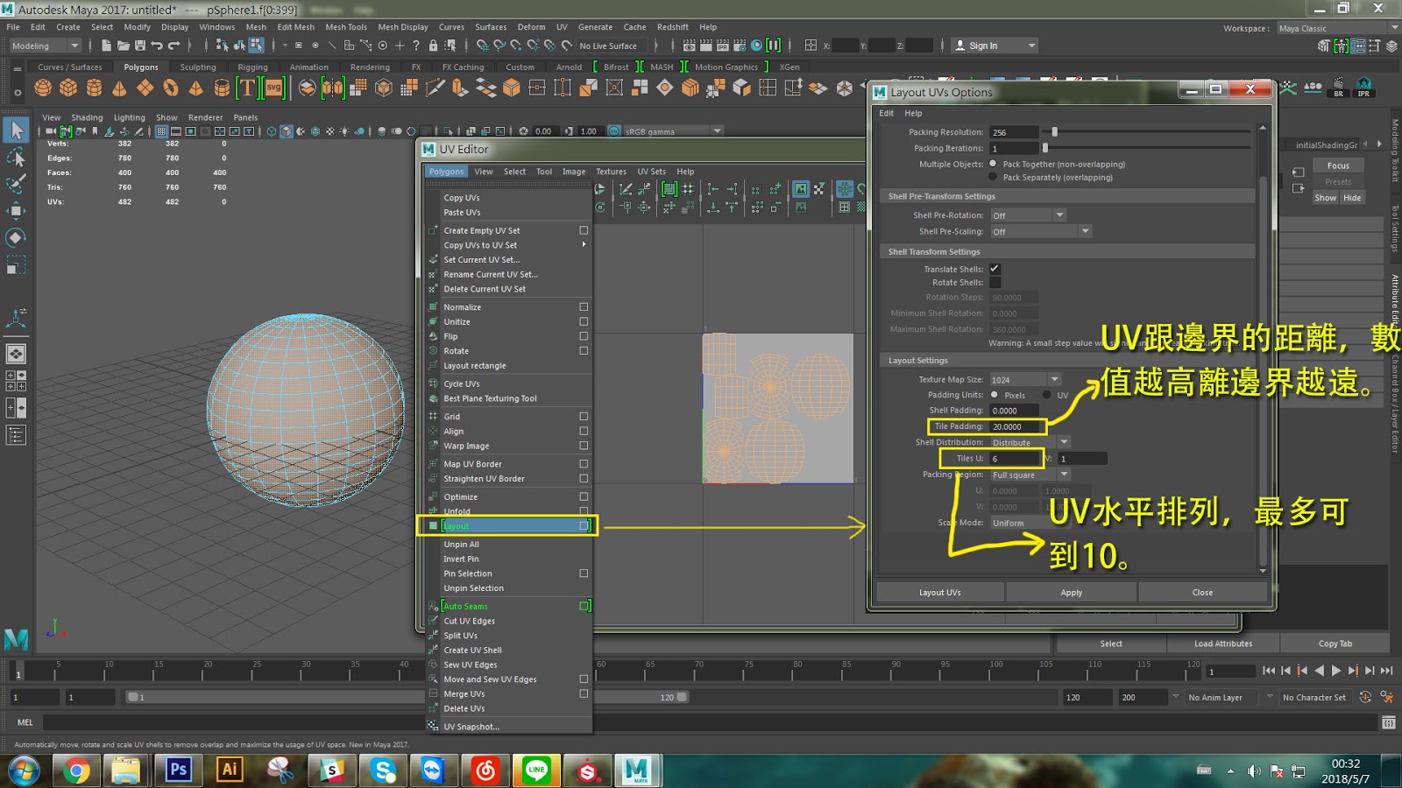Viewport: 1402px width, 788px height.
Task: Select Pack Separately (overlapping) radio button
Action: click(993, 177)
